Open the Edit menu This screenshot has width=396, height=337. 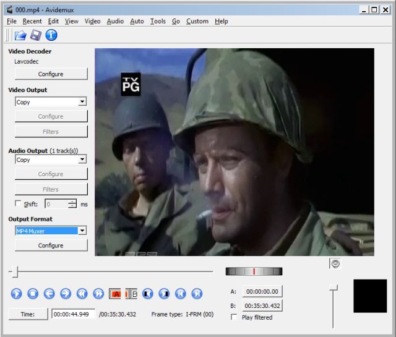click(54, 21)
